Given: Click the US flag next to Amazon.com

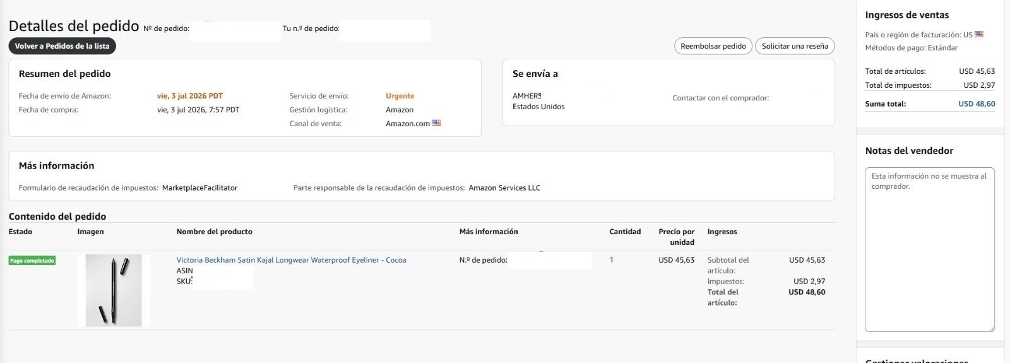Looking at the screenshot, I should (436, 123).
